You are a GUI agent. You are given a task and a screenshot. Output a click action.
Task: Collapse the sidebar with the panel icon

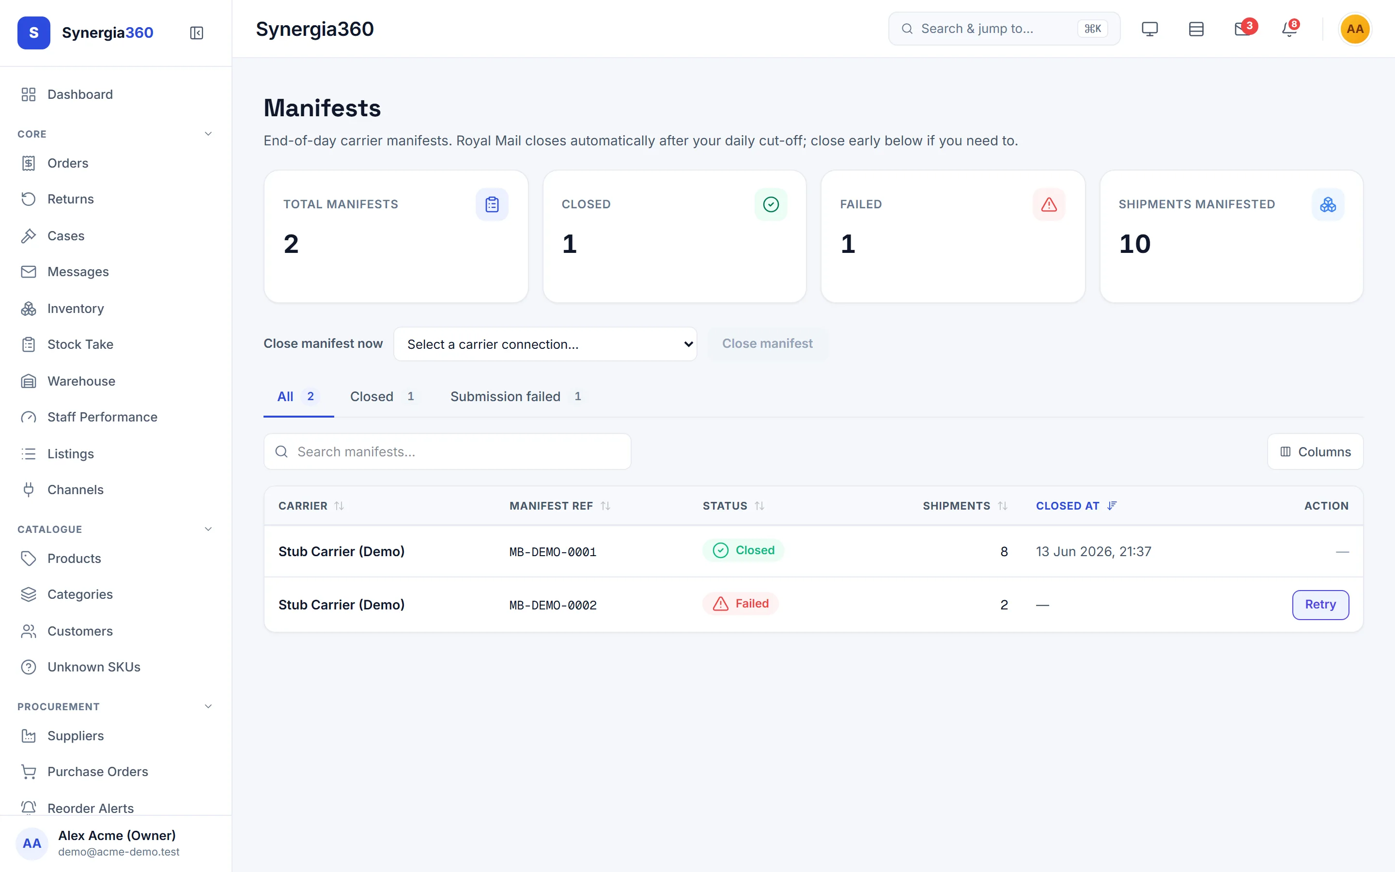197,33
